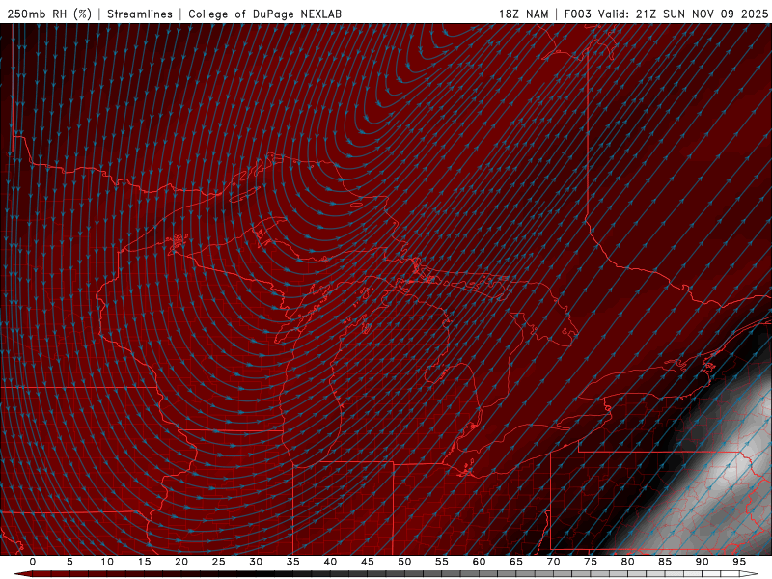
Task: Click 'Valid: 21Z SUN NOV 09 2025' text
Action: pos(683,14)
